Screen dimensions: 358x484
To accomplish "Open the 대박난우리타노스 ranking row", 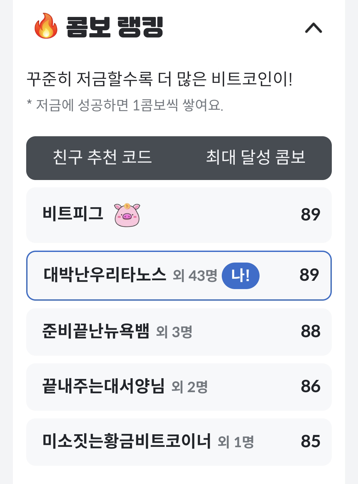I will [x=179, y=275].
